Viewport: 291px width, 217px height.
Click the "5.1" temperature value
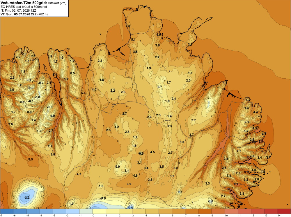tap(133, 39)
